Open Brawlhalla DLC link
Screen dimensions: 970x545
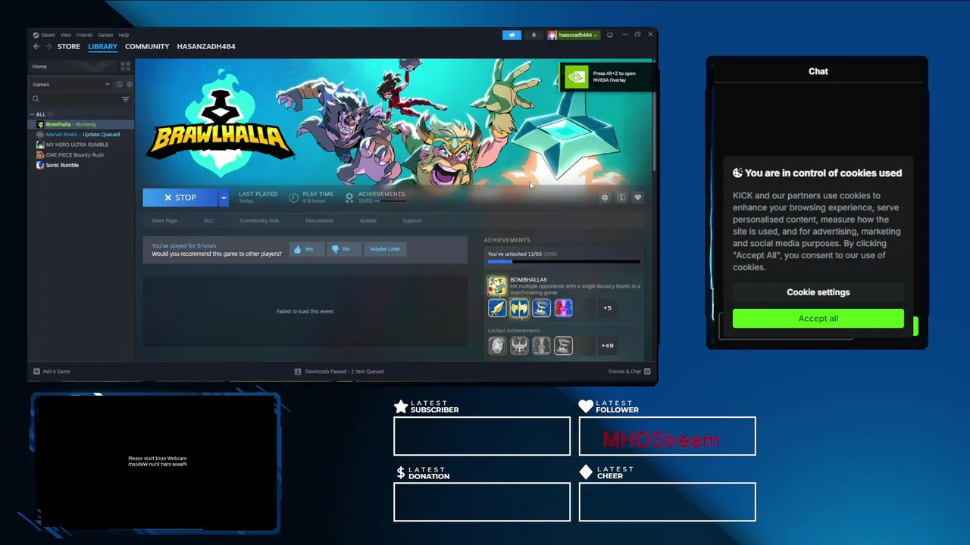(x=208, y=220)
